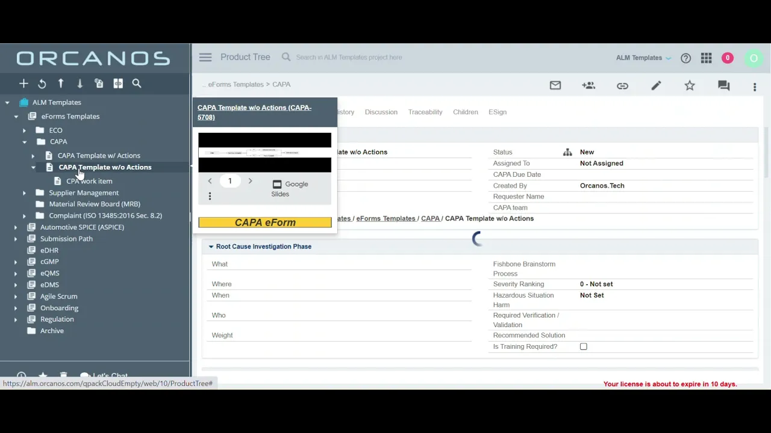
Task: Open the apps grid icon
Action: pyautogui.click(x=707, y=58)
